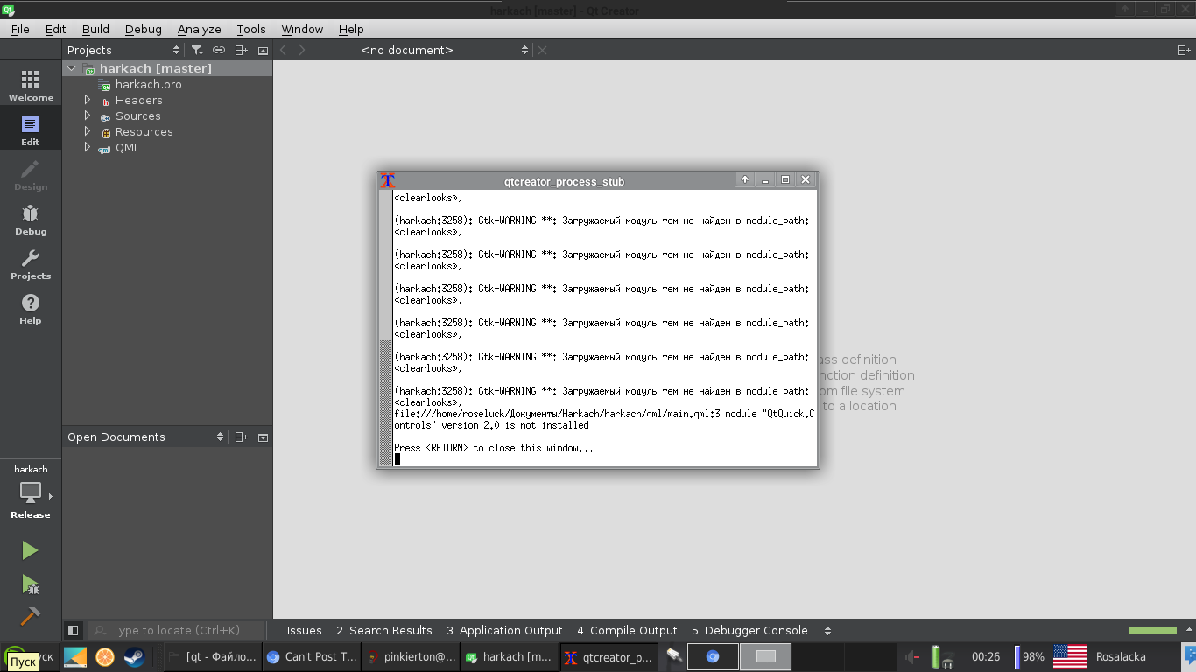Close the Open Documents panel
The width and height of the screenshot is (1196, 672).
[263, 437]
